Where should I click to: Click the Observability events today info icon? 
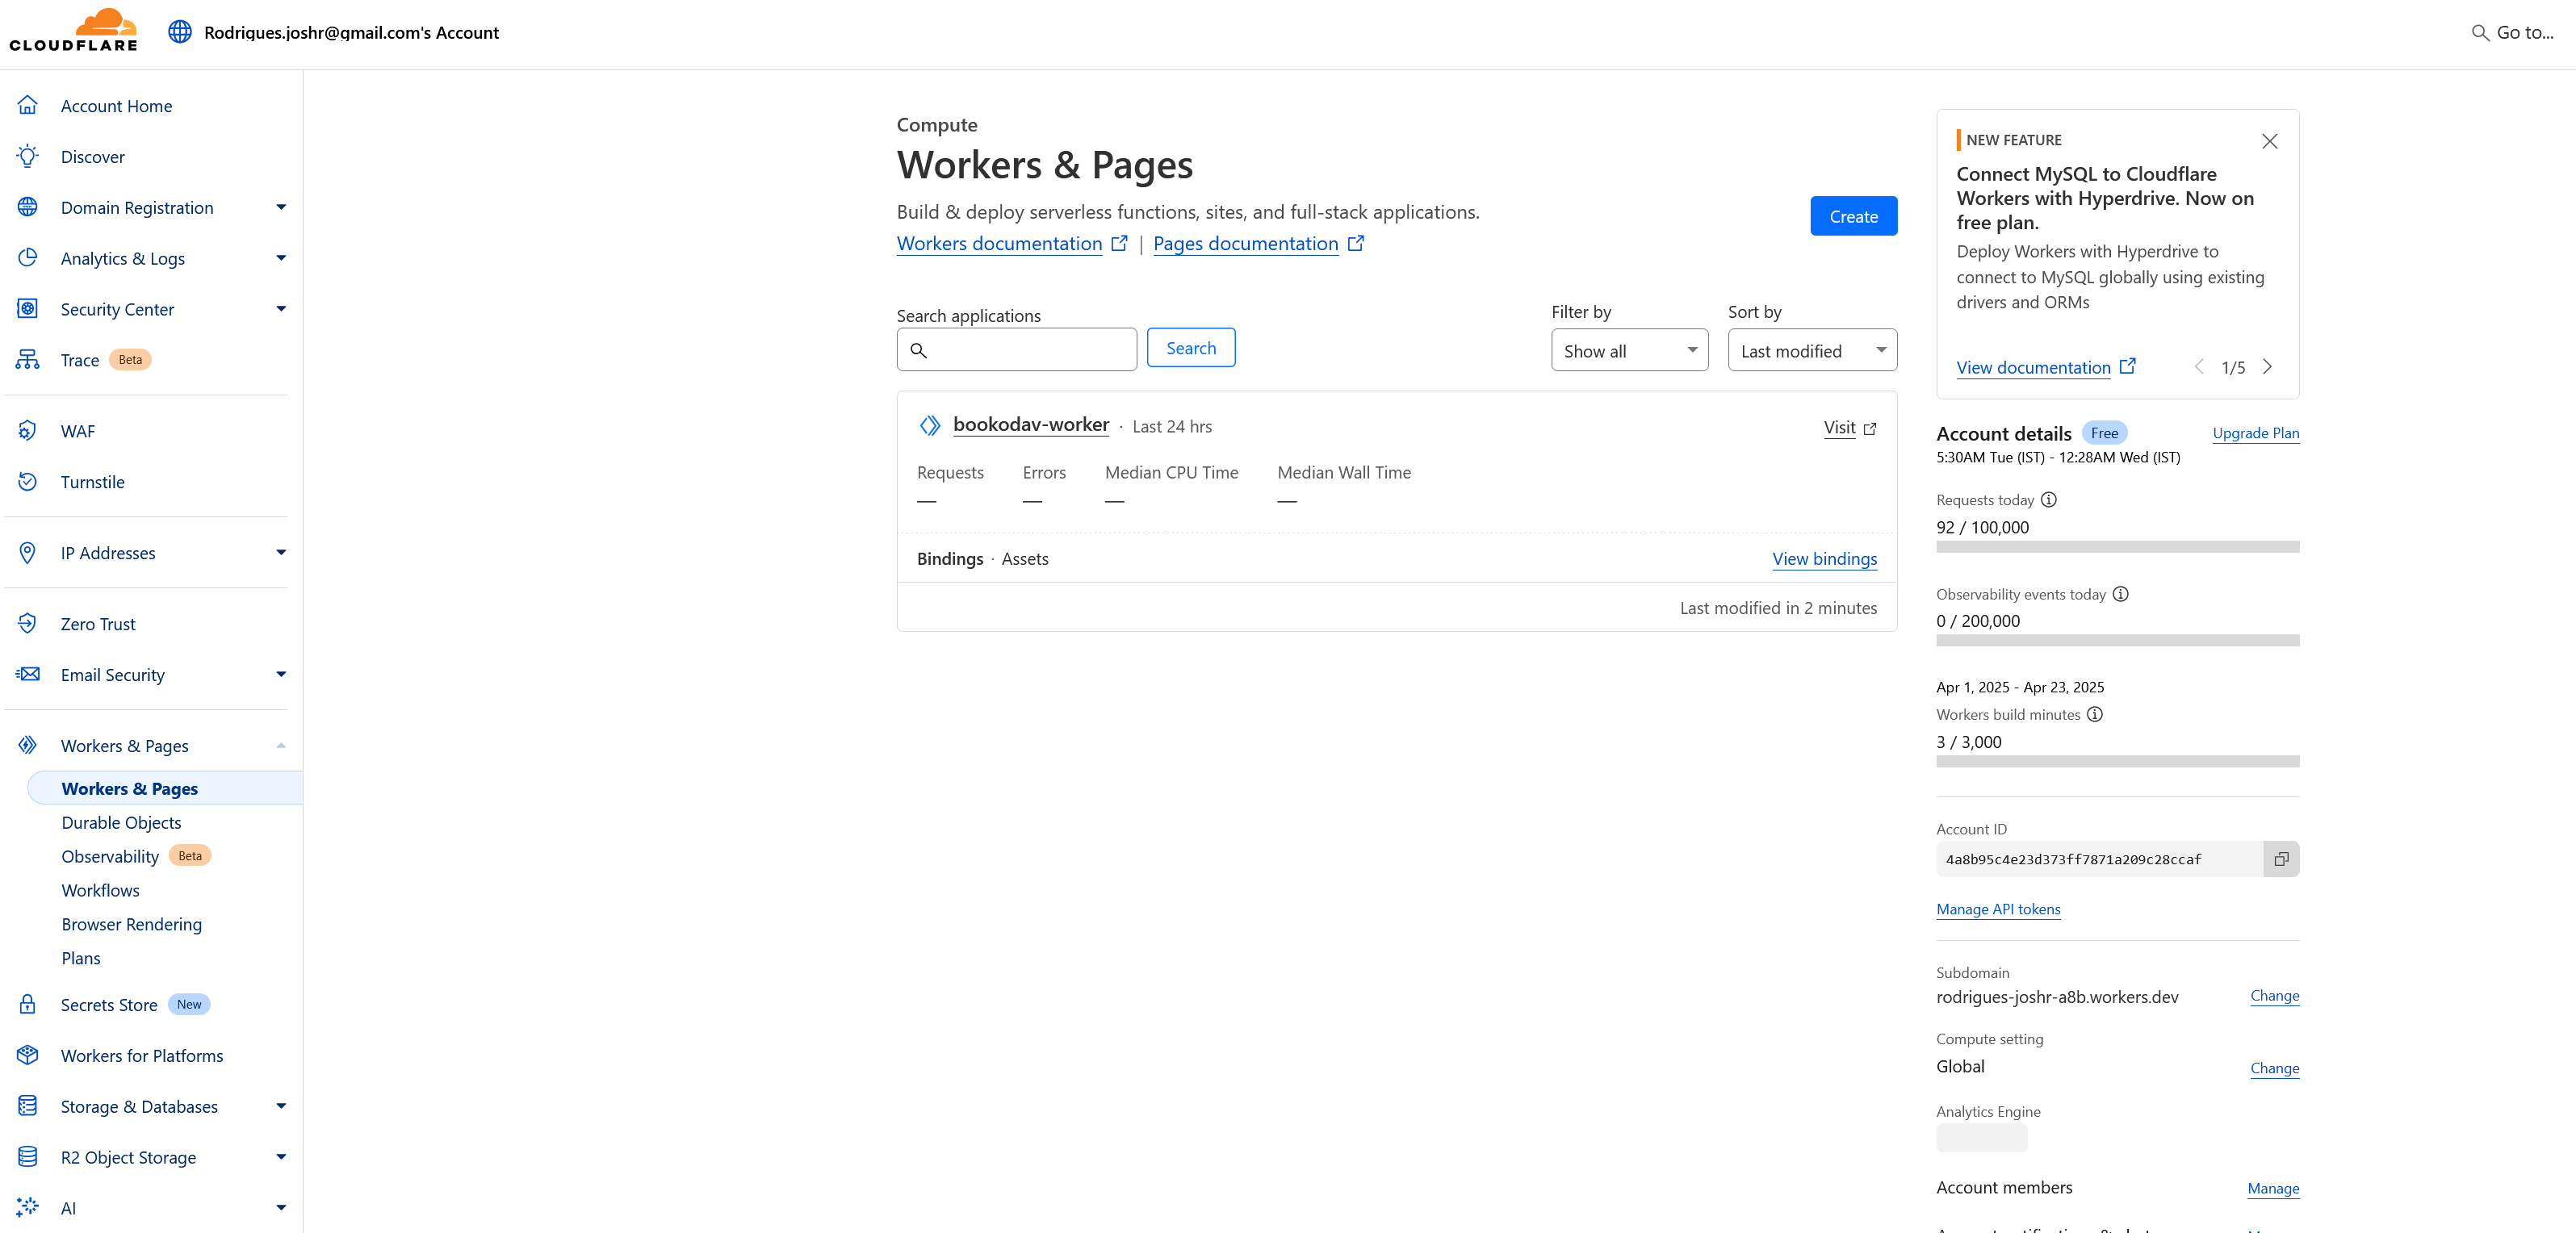[x=2121, y=594]
